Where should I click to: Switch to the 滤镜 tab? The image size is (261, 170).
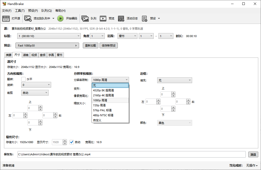point(26,55)
